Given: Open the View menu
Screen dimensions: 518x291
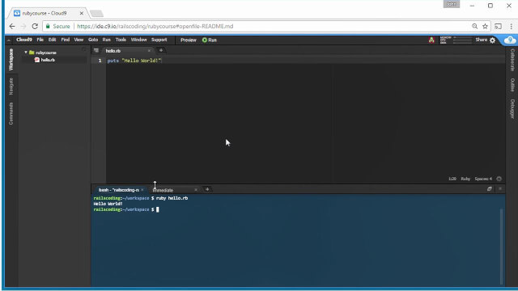Looking at the screenshot, I should 79,40.
